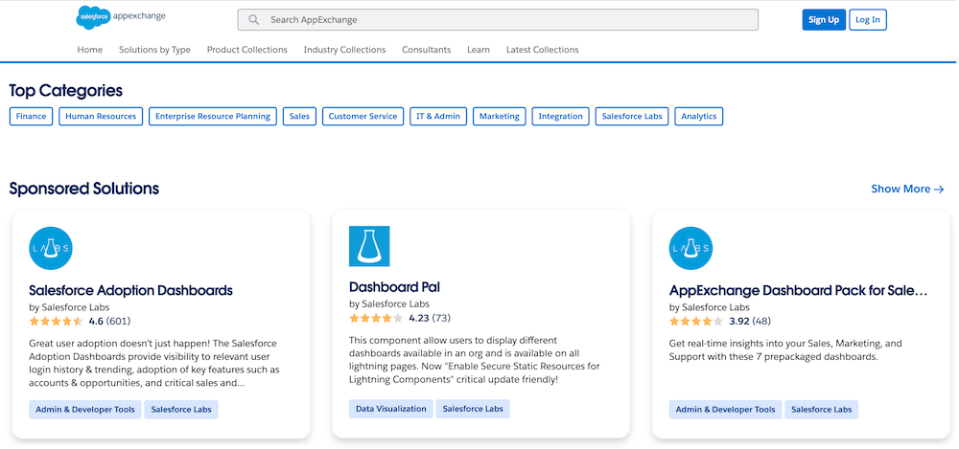This screenshot has width=959, height=449.
Task: Select the Sales category
Action: (x=299, y=116)
